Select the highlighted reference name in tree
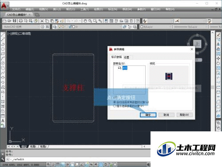The width and height of the screenshot is (222, 167). tap(125, 68)
